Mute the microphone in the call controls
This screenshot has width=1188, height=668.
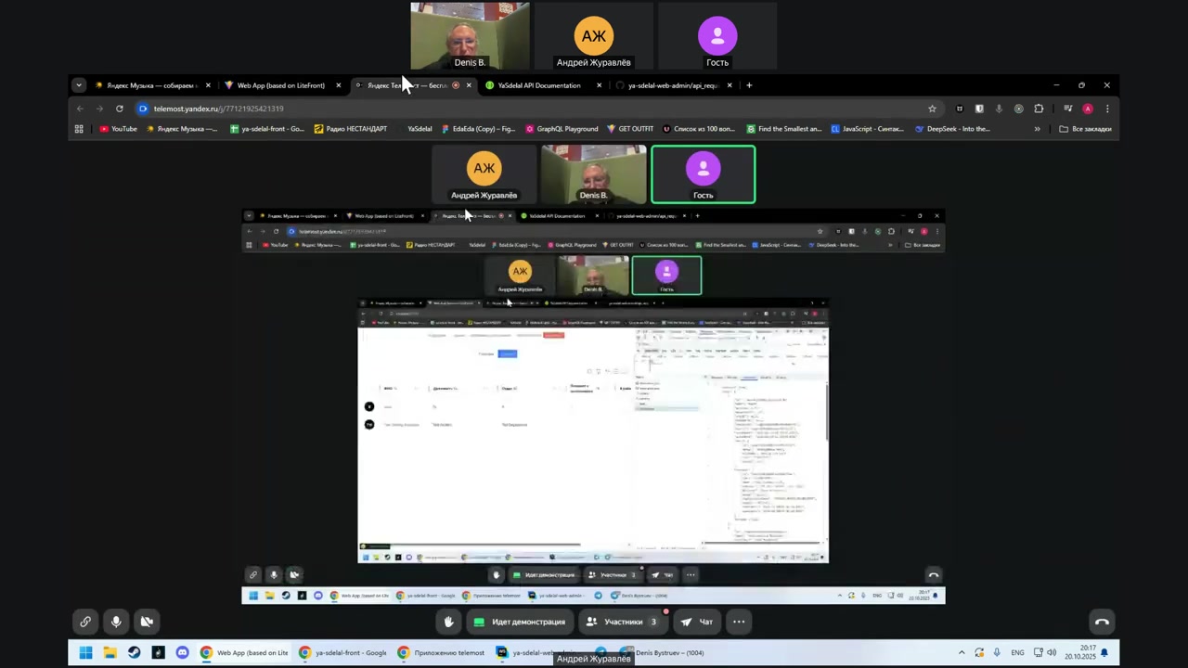[x=116, y=622]
